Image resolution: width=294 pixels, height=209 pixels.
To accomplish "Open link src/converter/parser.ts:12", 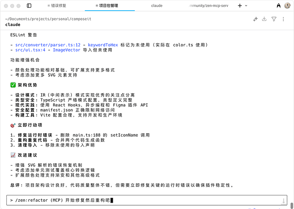I will pos(48,45).
